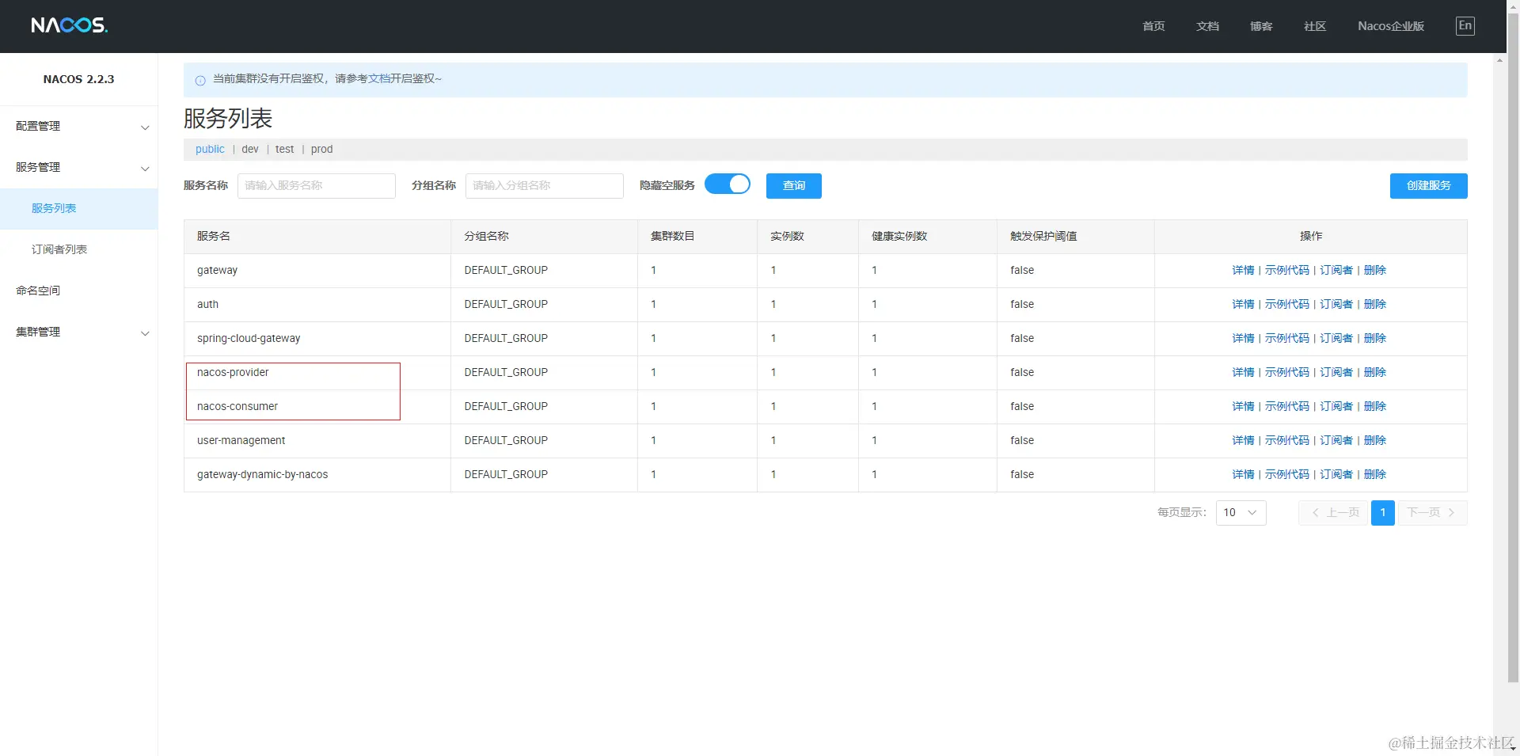Click 删除 for the gateway service
Screen dimensions: 1520x756
tap(1375, 271)
